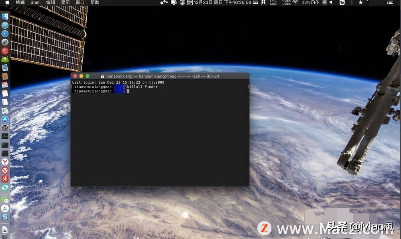Open the 显示 menu
The image size is (401, 239).
[65, 2]
